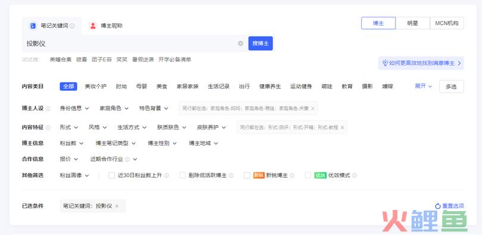Enable the 优效模式 checkbox

308,175
